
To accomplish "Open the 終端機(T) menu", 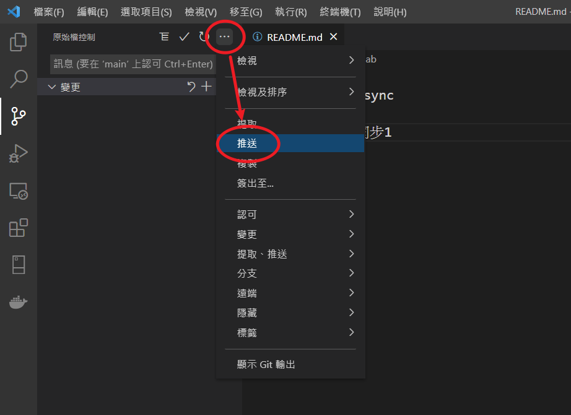I will pyautogui.click(x=340, y=12).
